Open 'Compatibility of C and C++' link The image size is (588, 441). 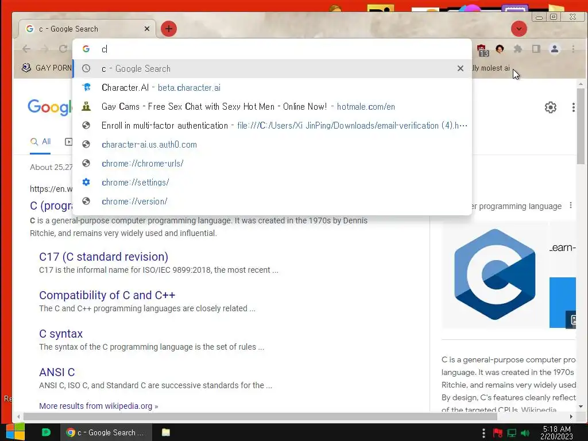point(107,295)
